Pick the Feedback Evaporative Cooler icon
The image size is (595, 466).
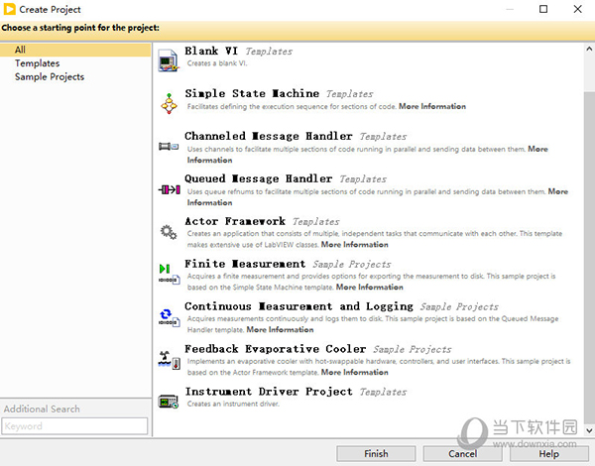(169, 360)
